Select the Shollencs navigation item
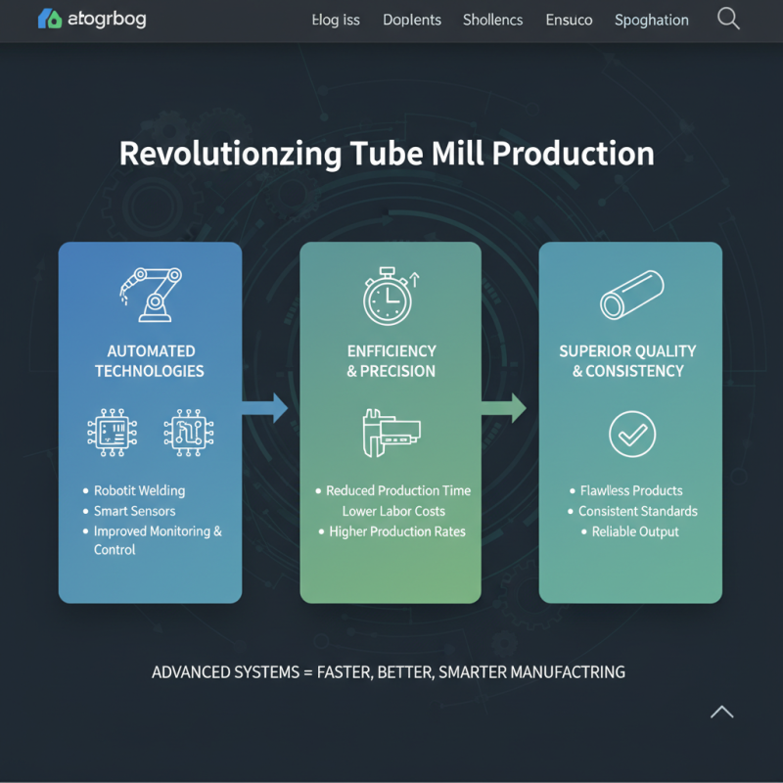 tap(492, 20)
